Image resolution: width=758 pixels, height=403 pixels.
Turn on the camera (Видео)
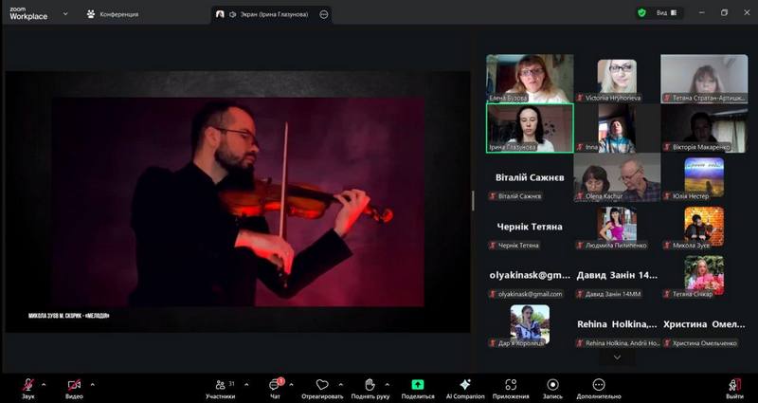point(74,386)
